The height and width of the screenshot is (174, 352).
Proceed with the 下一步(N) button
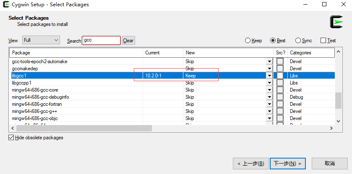click(x=287, y=164)
